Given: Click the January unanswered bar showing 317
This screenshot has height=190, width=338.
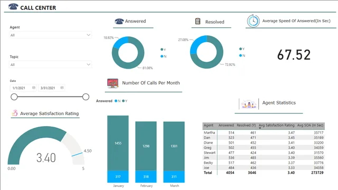Looking at the screenshot, I should pos(118,177).
